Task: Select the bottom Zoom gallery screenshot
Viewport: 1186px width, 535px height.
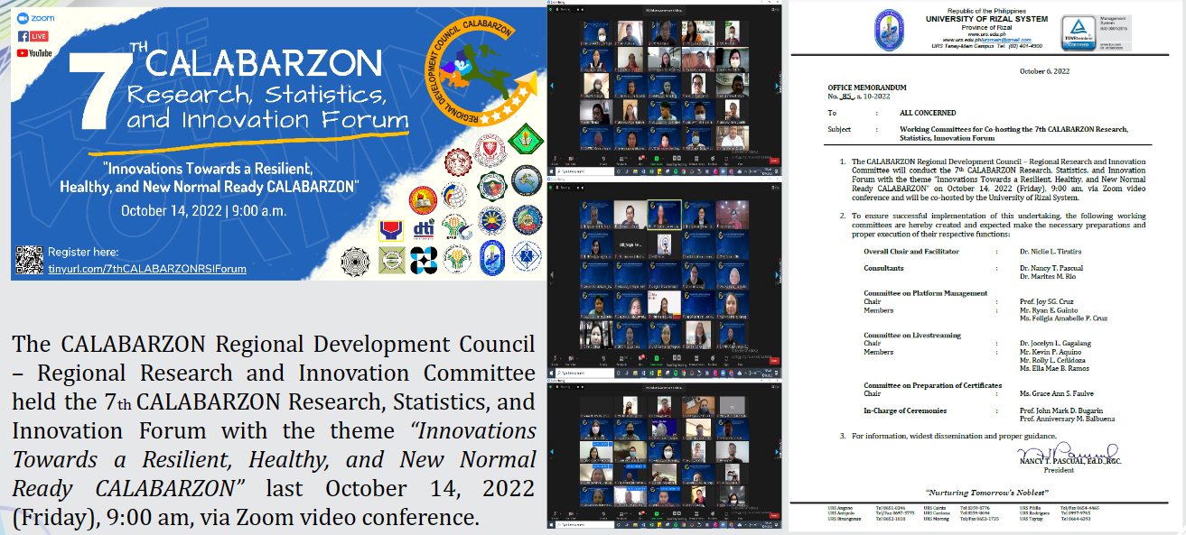Action: [667, 457]
